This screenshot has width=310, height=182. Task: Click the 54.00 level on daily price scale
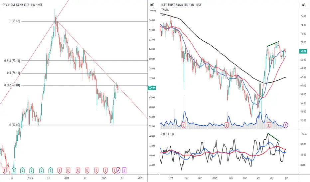click(x=303, y=112)
